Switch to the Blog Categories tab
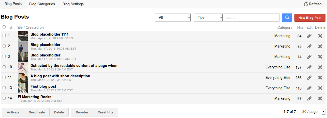The height and width of the screenshot is (118, 327). [x=42, y=4]
